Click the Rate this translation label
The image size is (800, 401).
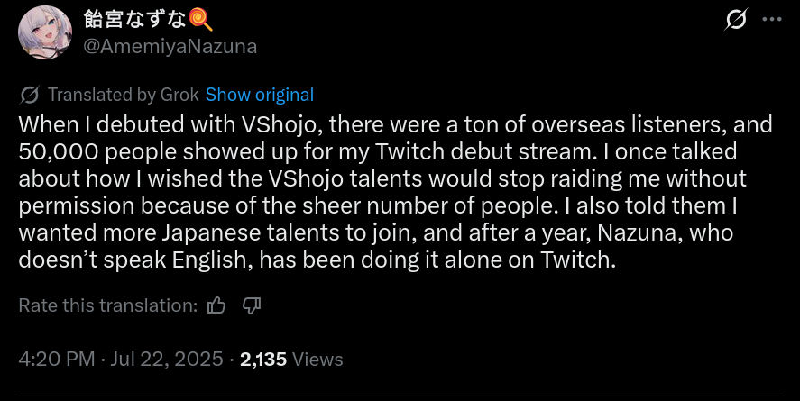click(108, 305)
